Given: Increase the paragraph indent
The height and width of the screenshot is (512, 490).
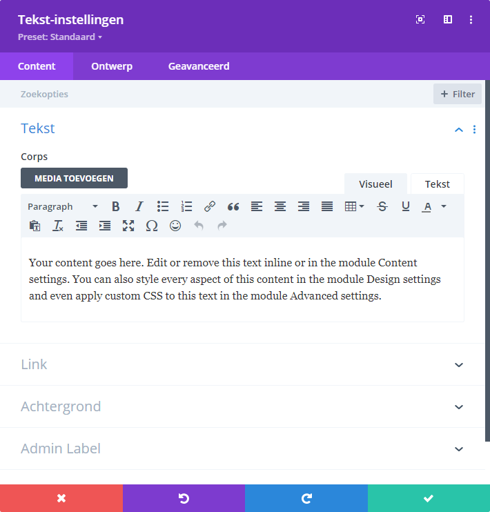Looking at the screenshot, I should 105,226.
